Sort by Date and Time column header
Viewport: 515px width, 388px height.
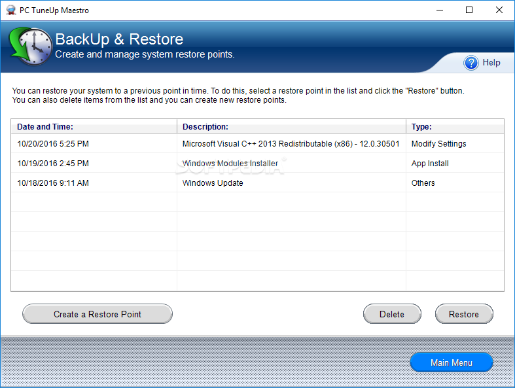[x=94, y=126]
